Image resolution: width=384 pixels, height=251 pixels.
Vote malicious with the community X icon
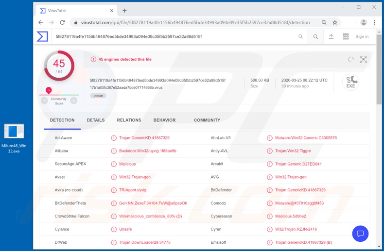pos(44,100)
